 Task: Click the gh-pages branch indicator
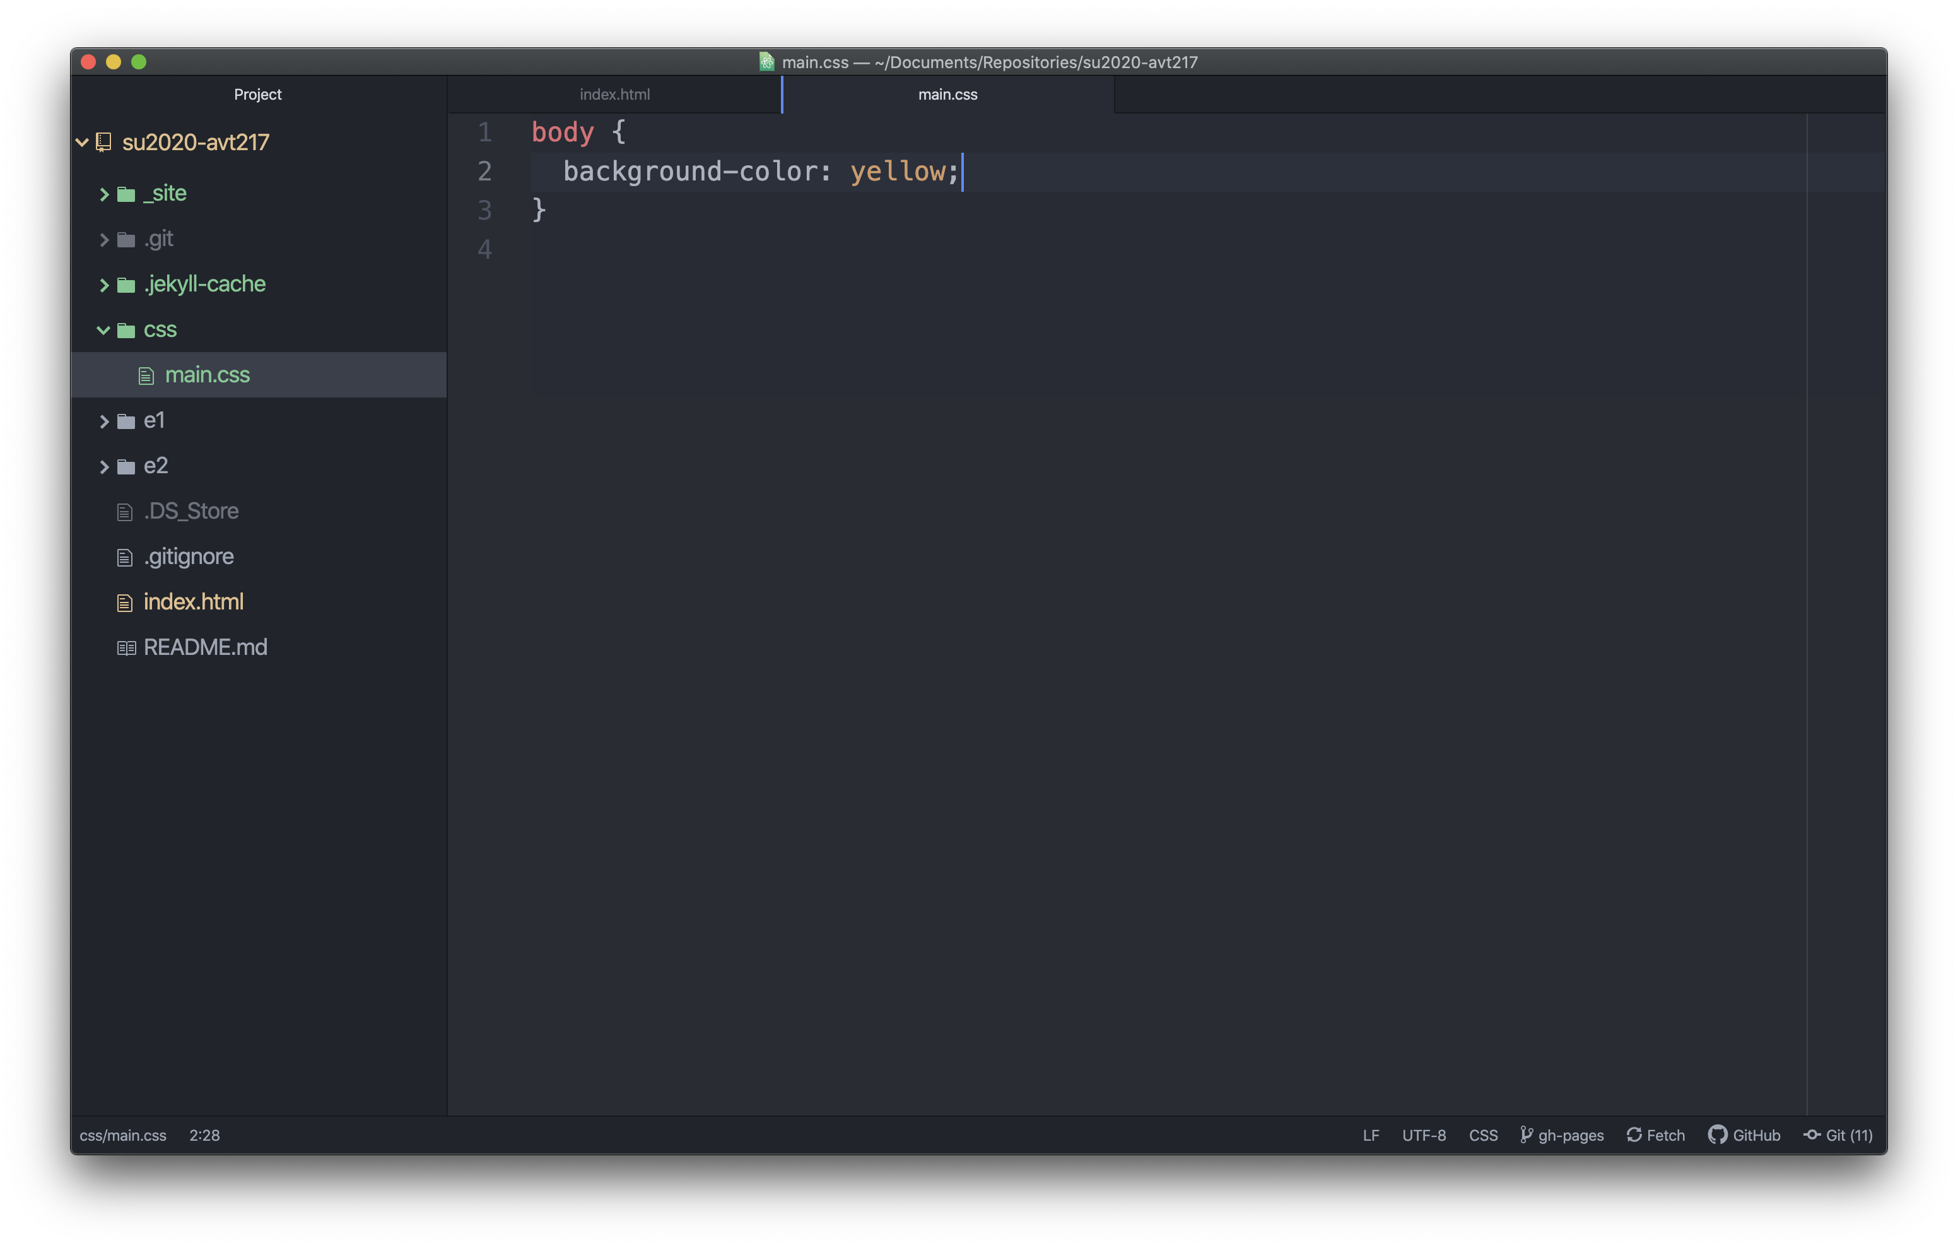click(1561, 1135)
